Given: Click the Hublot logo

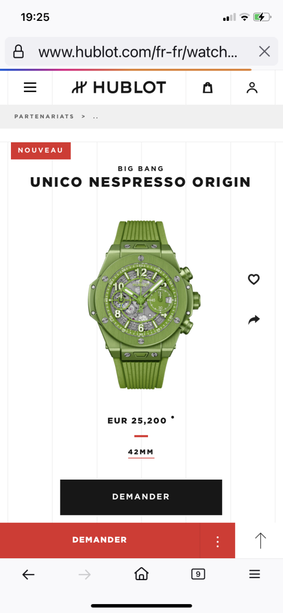Looking at the screenshot, I should pos(119,88).
